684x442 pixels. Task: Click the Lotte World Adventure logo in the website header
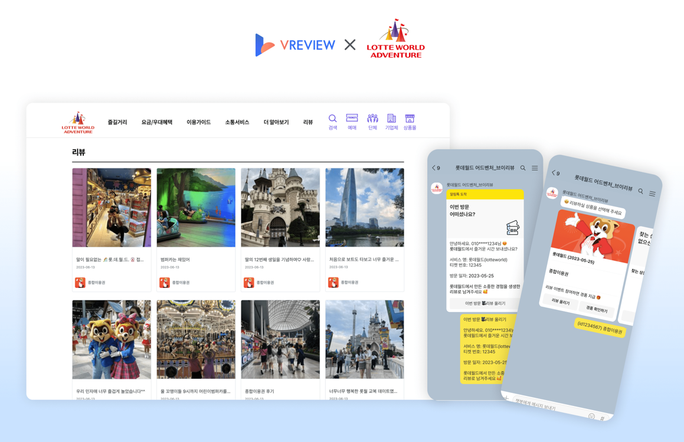click(78, 123)
